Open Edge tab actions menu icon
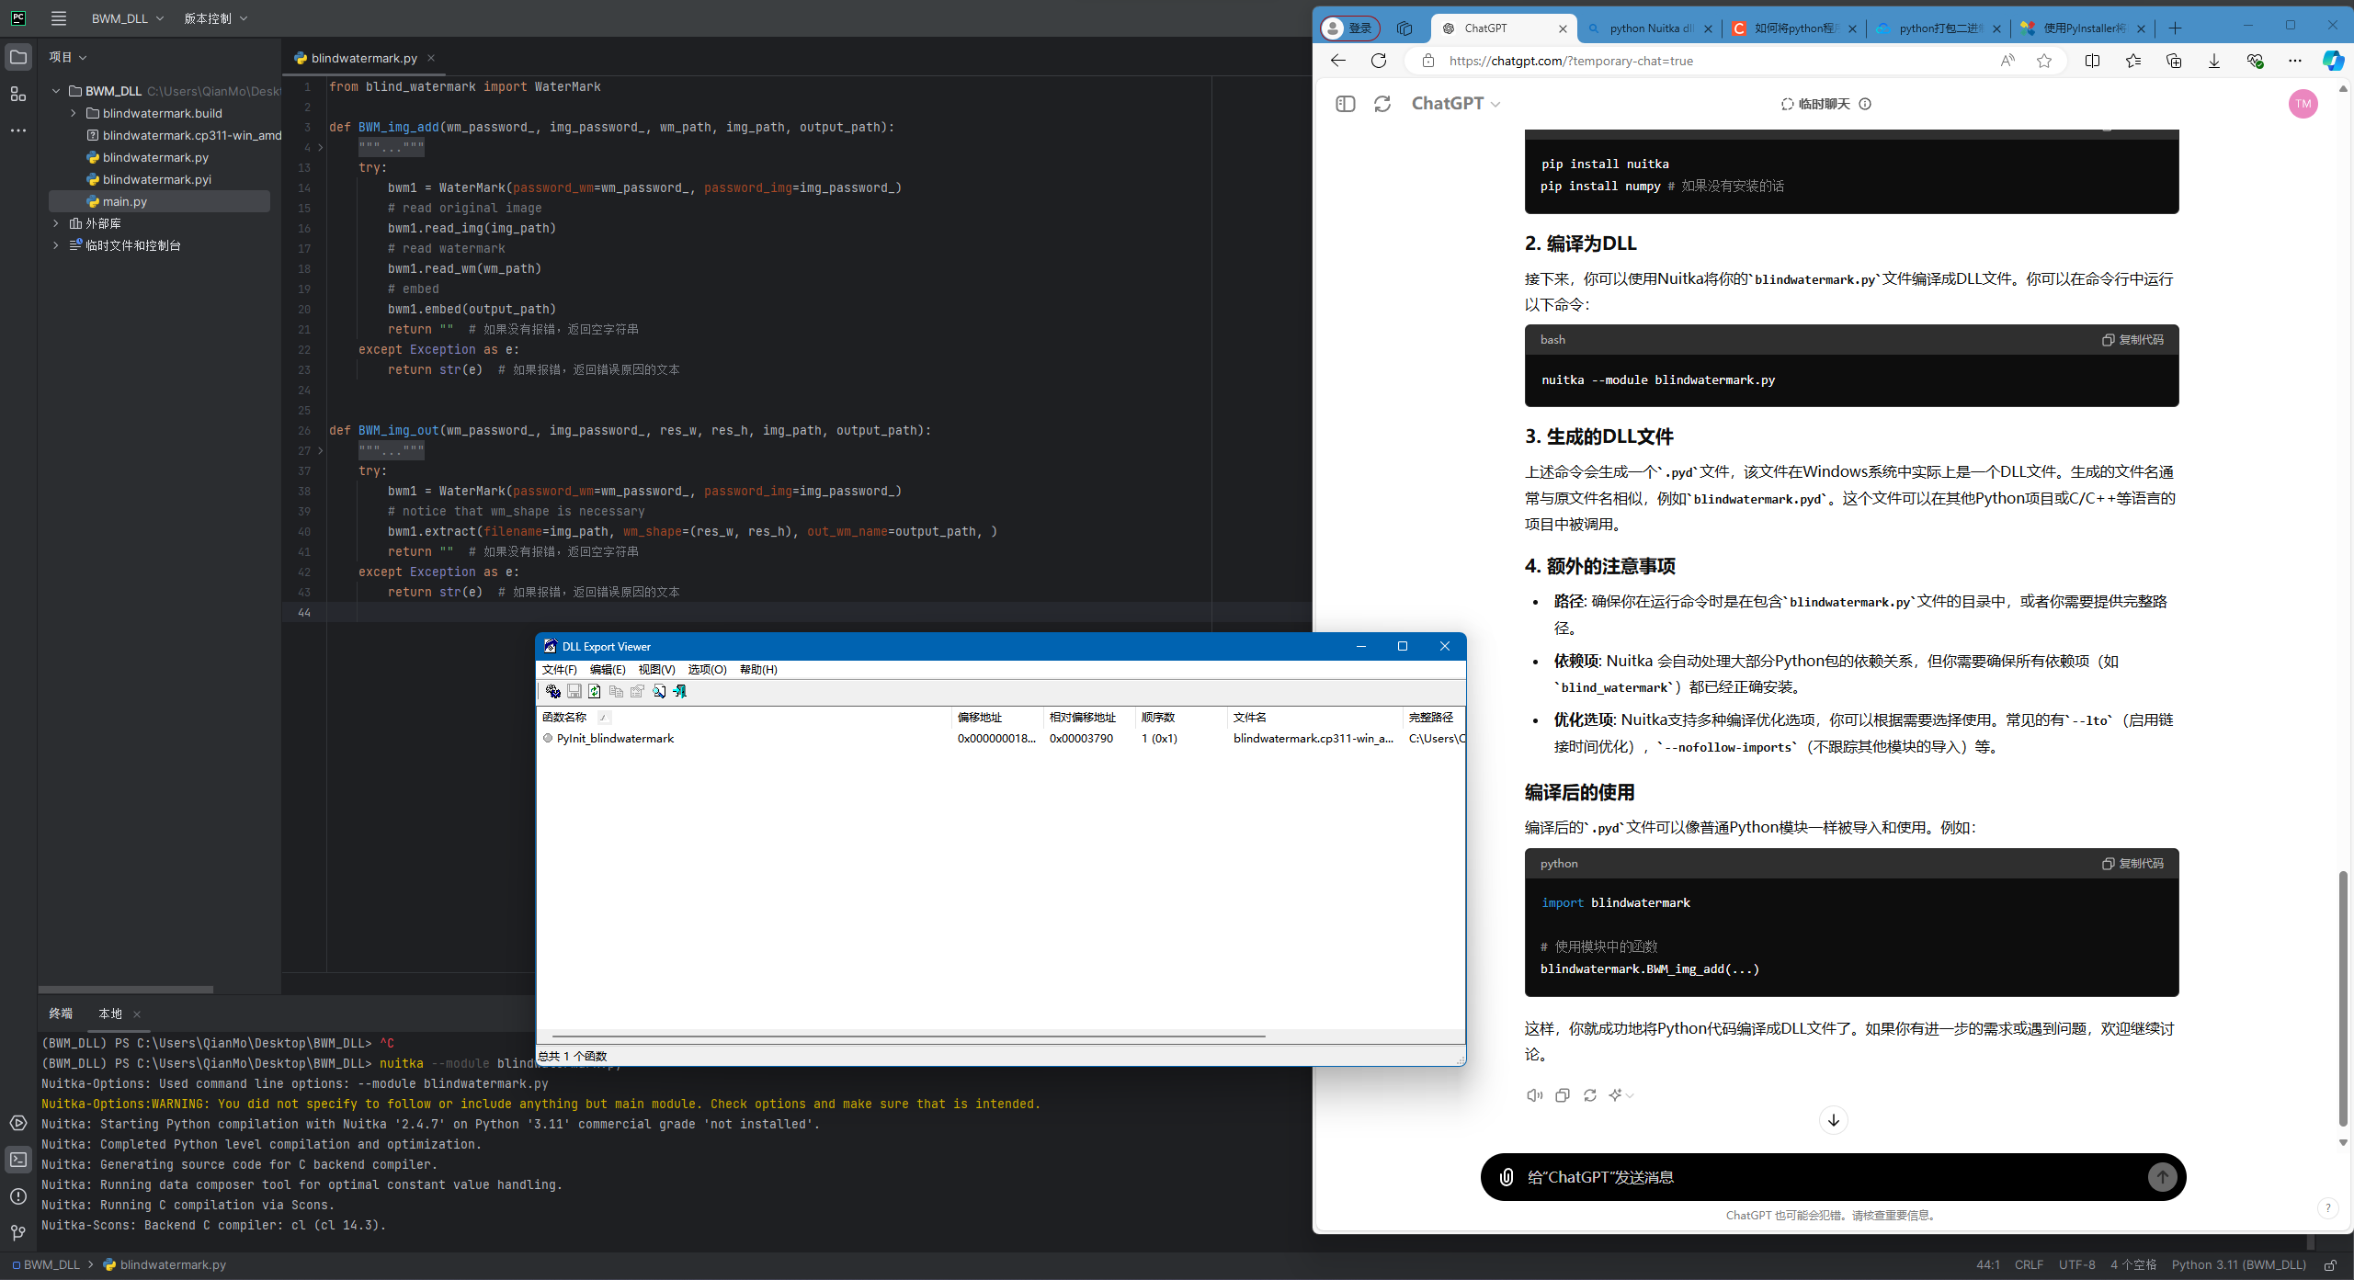This screenshot has width=2354, height=1280. click(x=1404, y=28)
